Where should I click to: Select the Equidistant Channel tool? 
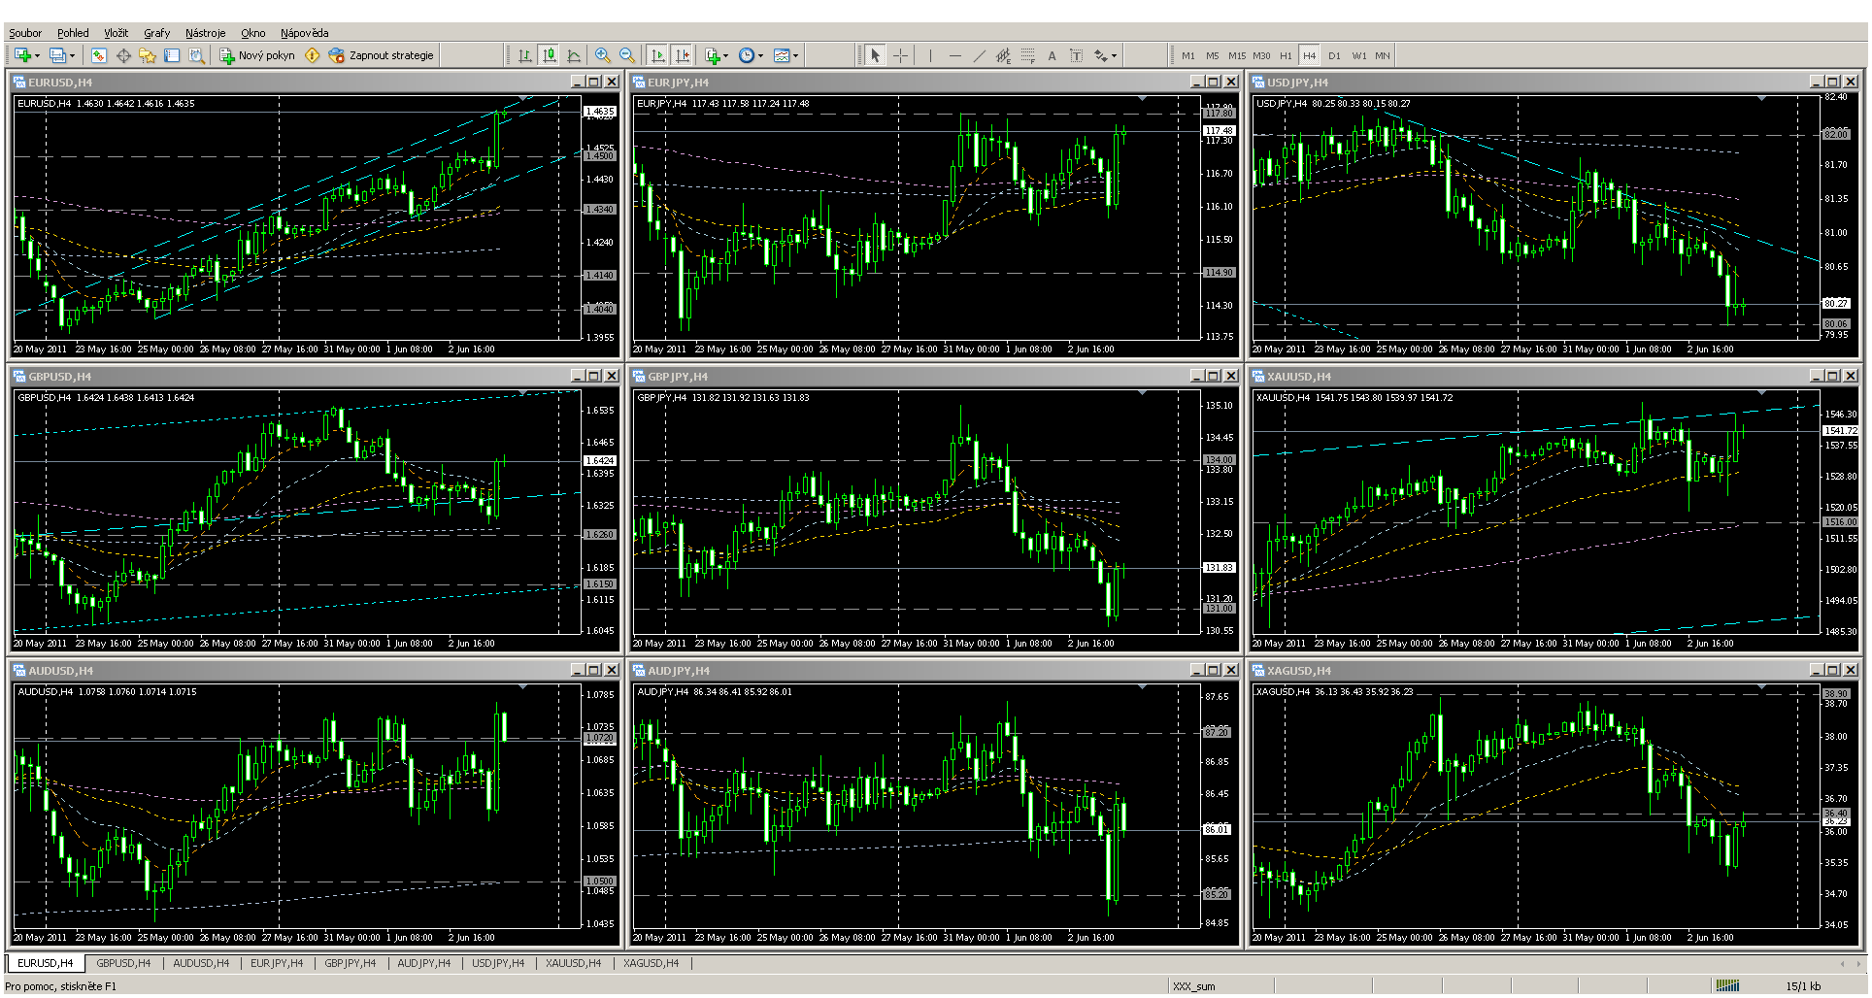pos(1003,55)
